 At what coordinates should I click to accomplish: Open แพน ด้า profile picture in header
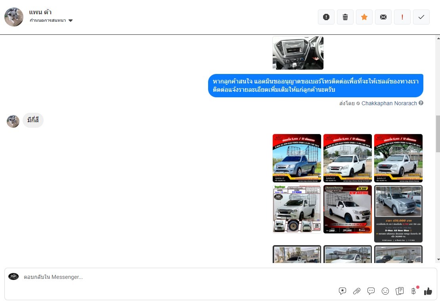14,17
